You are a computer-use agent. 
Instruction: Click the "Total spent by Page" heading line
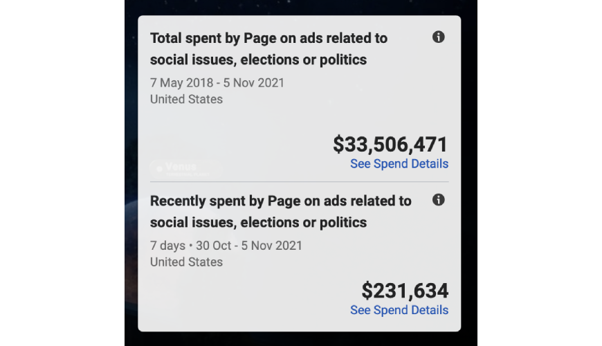click(268, 38)
